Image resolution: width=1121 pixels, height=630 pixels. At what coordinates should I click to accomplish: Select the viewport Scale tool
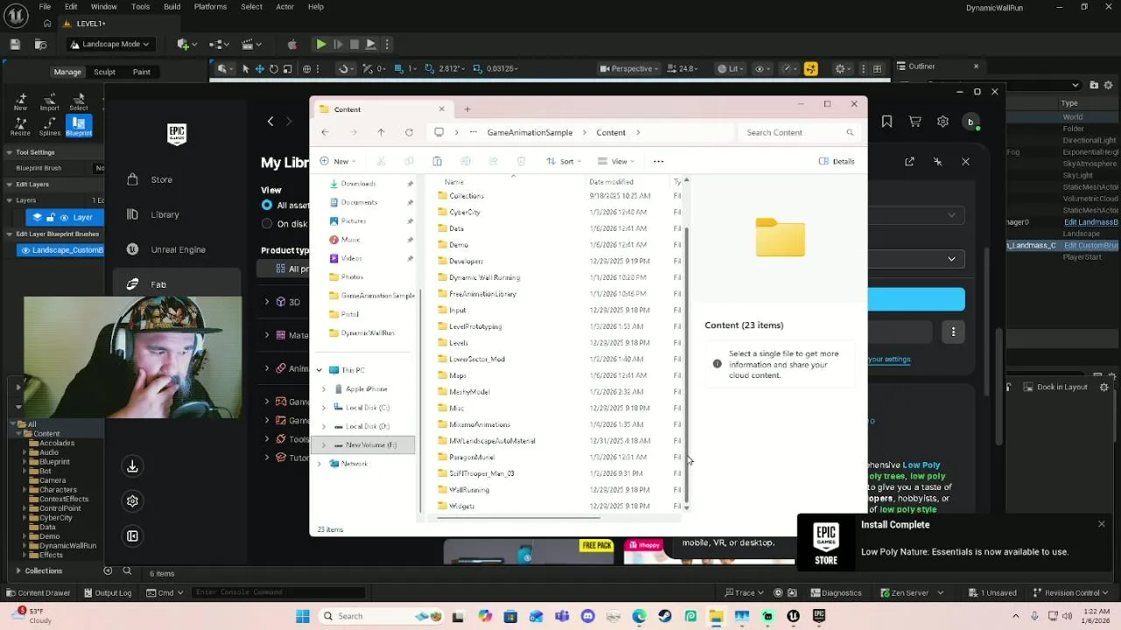(x=287, y=69)
